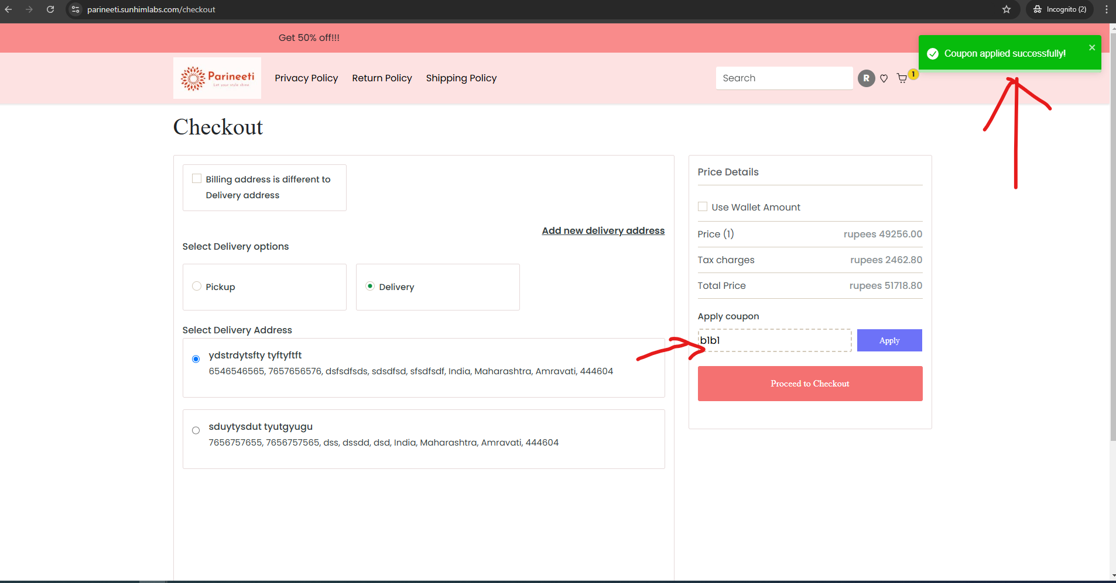1116x583 pixels.
Task: Select the Delivery radio option
Action: pos(370,286)
